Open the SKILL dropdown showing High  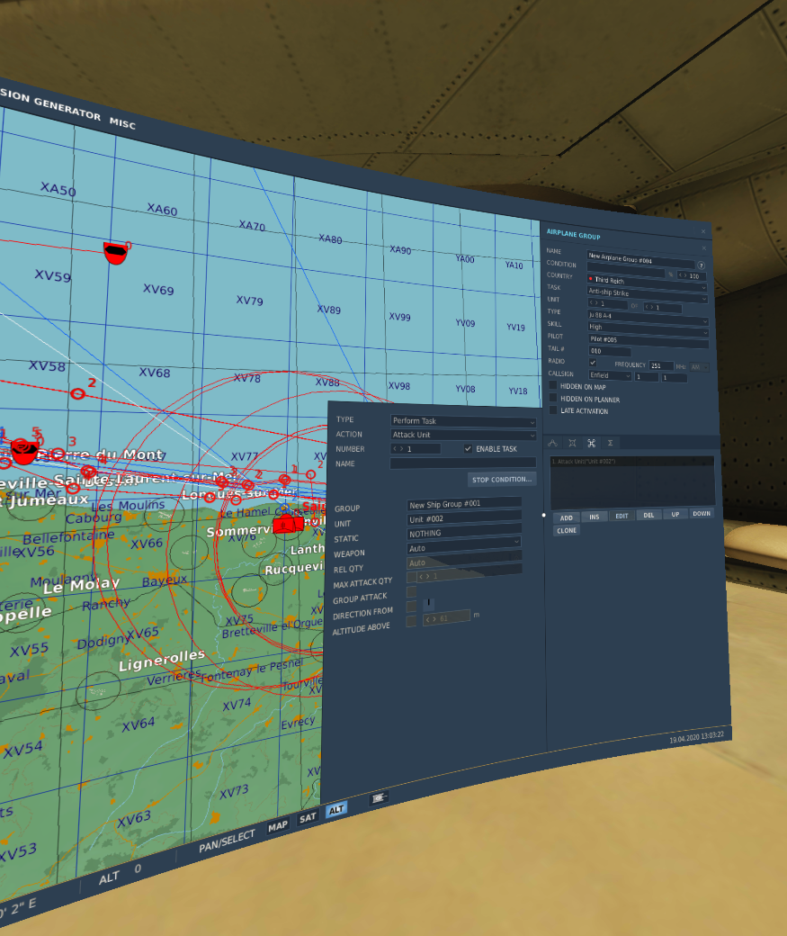pos(648,328)
